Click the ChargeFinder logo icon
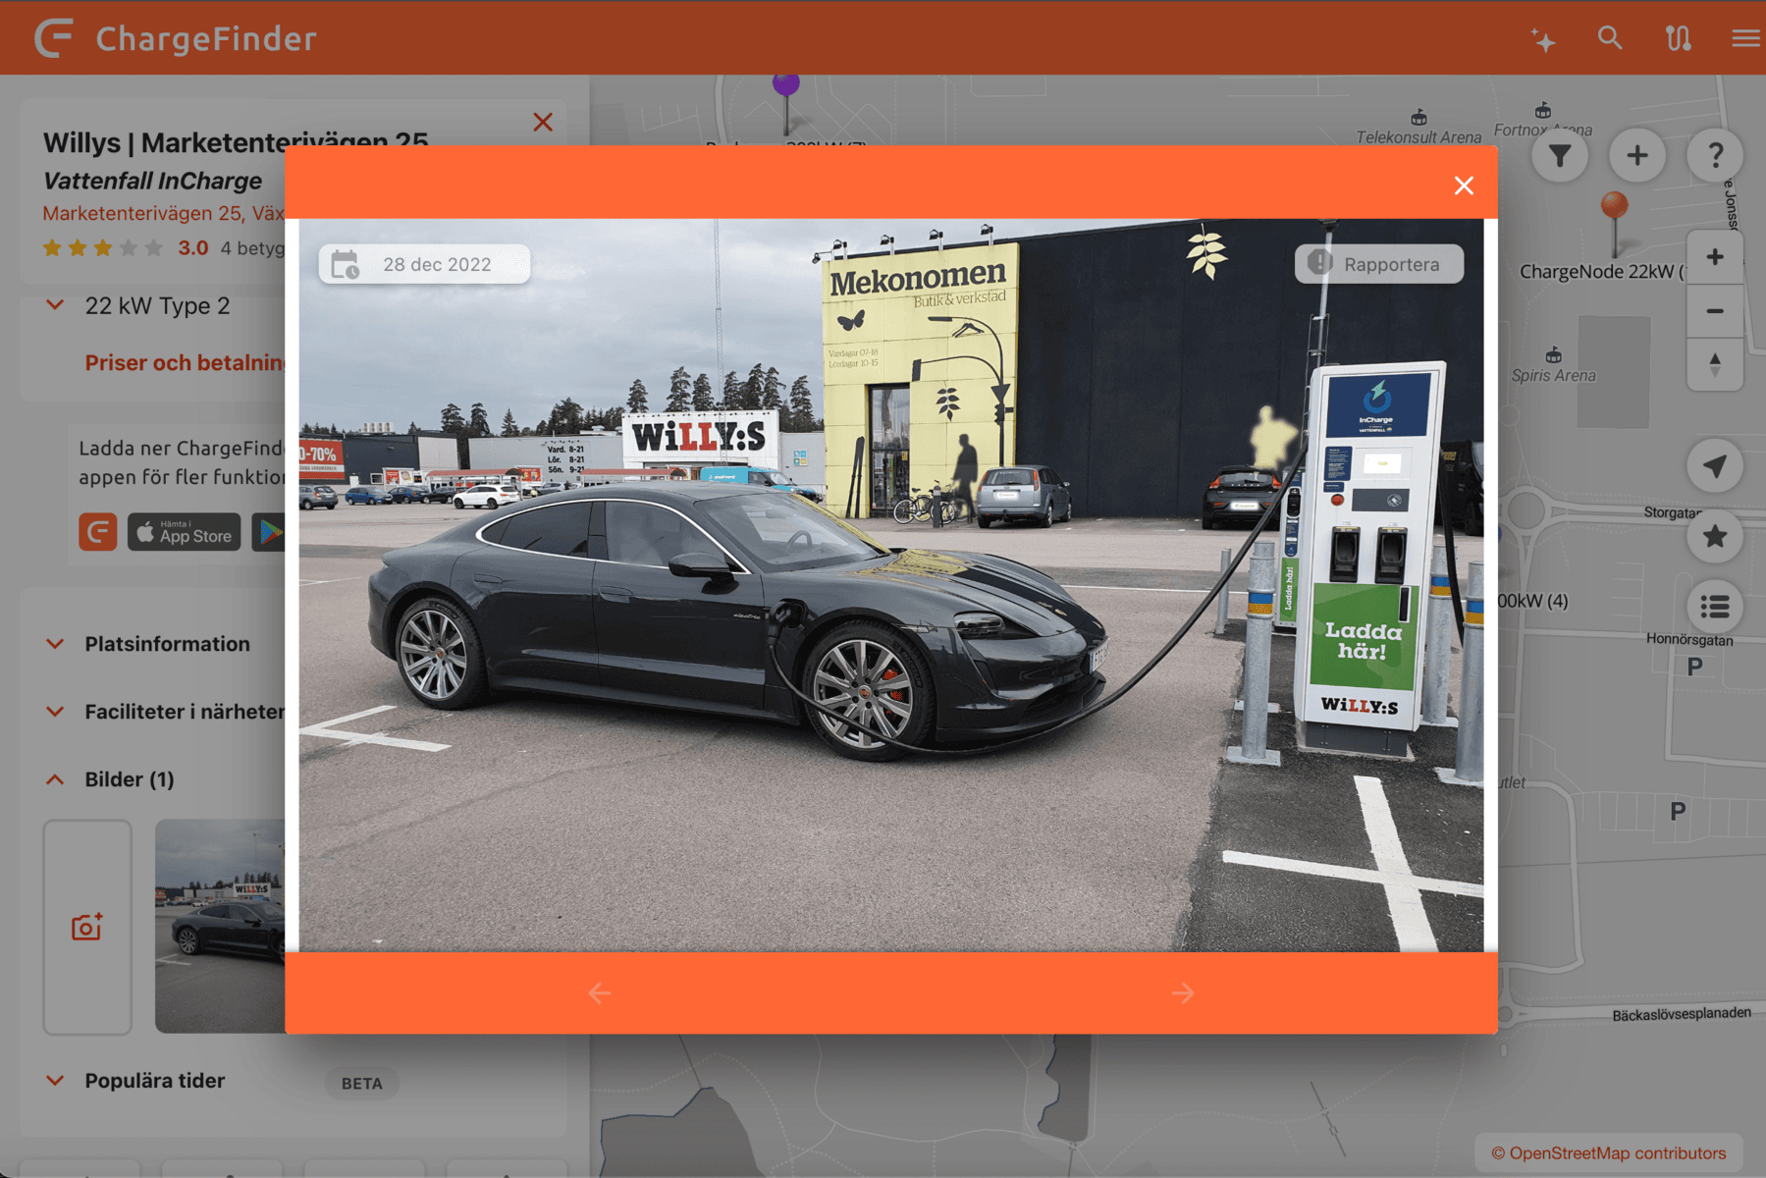 click(x=54, y=38)
